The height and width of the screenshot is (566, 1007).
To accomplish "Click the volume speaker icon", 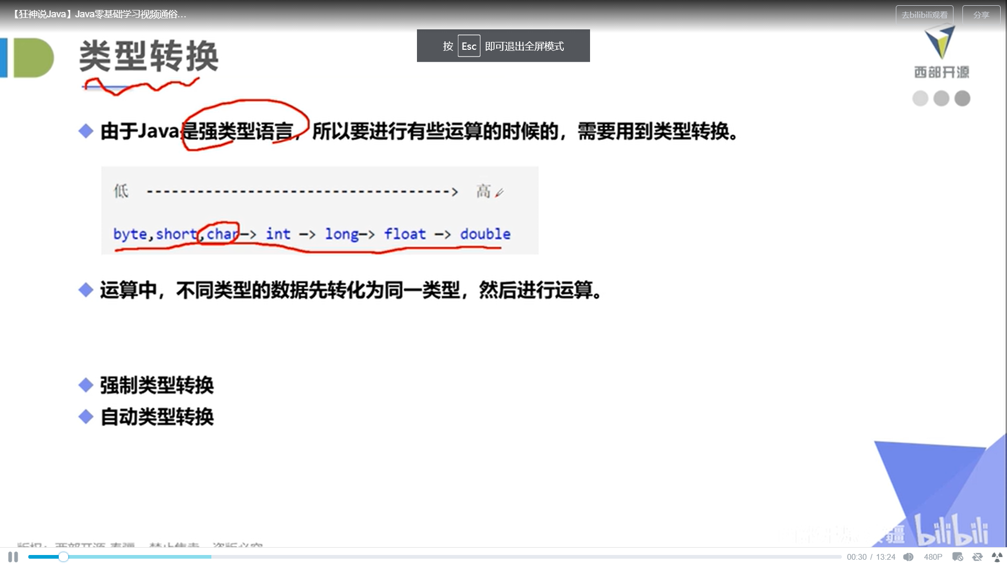I will [x=908, y=557].
